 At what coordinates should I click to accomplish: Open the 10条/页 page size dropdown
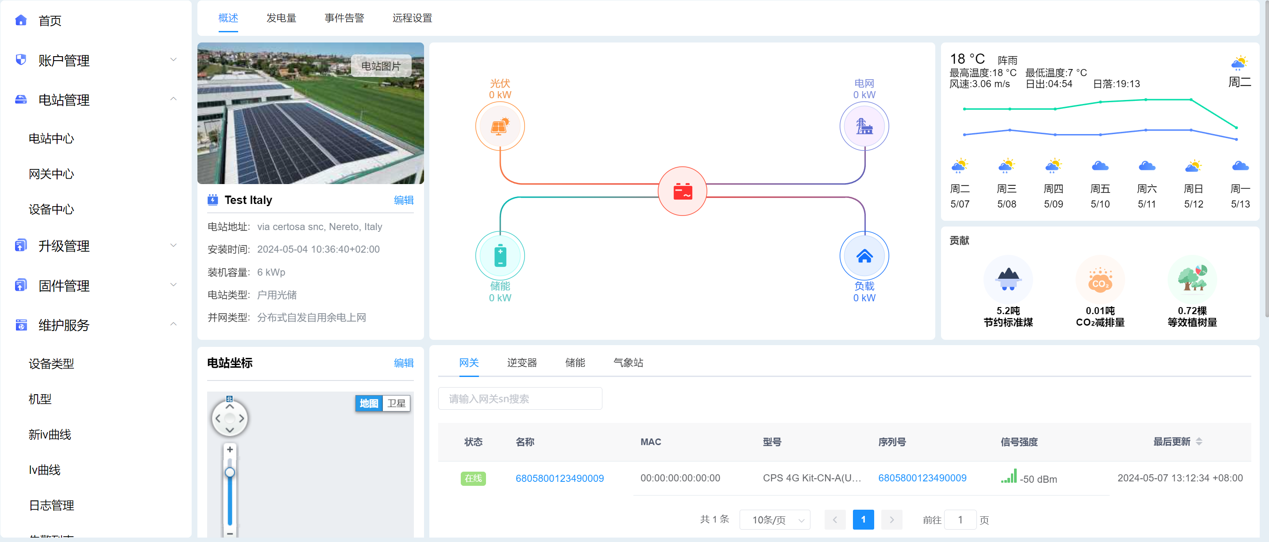click(775, 519)
